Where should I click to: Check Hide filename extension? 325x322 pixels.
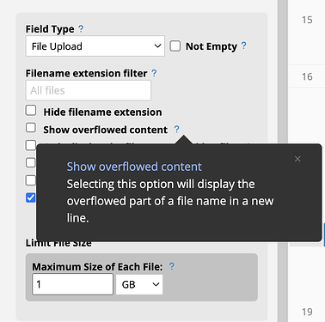pos(31,111)
